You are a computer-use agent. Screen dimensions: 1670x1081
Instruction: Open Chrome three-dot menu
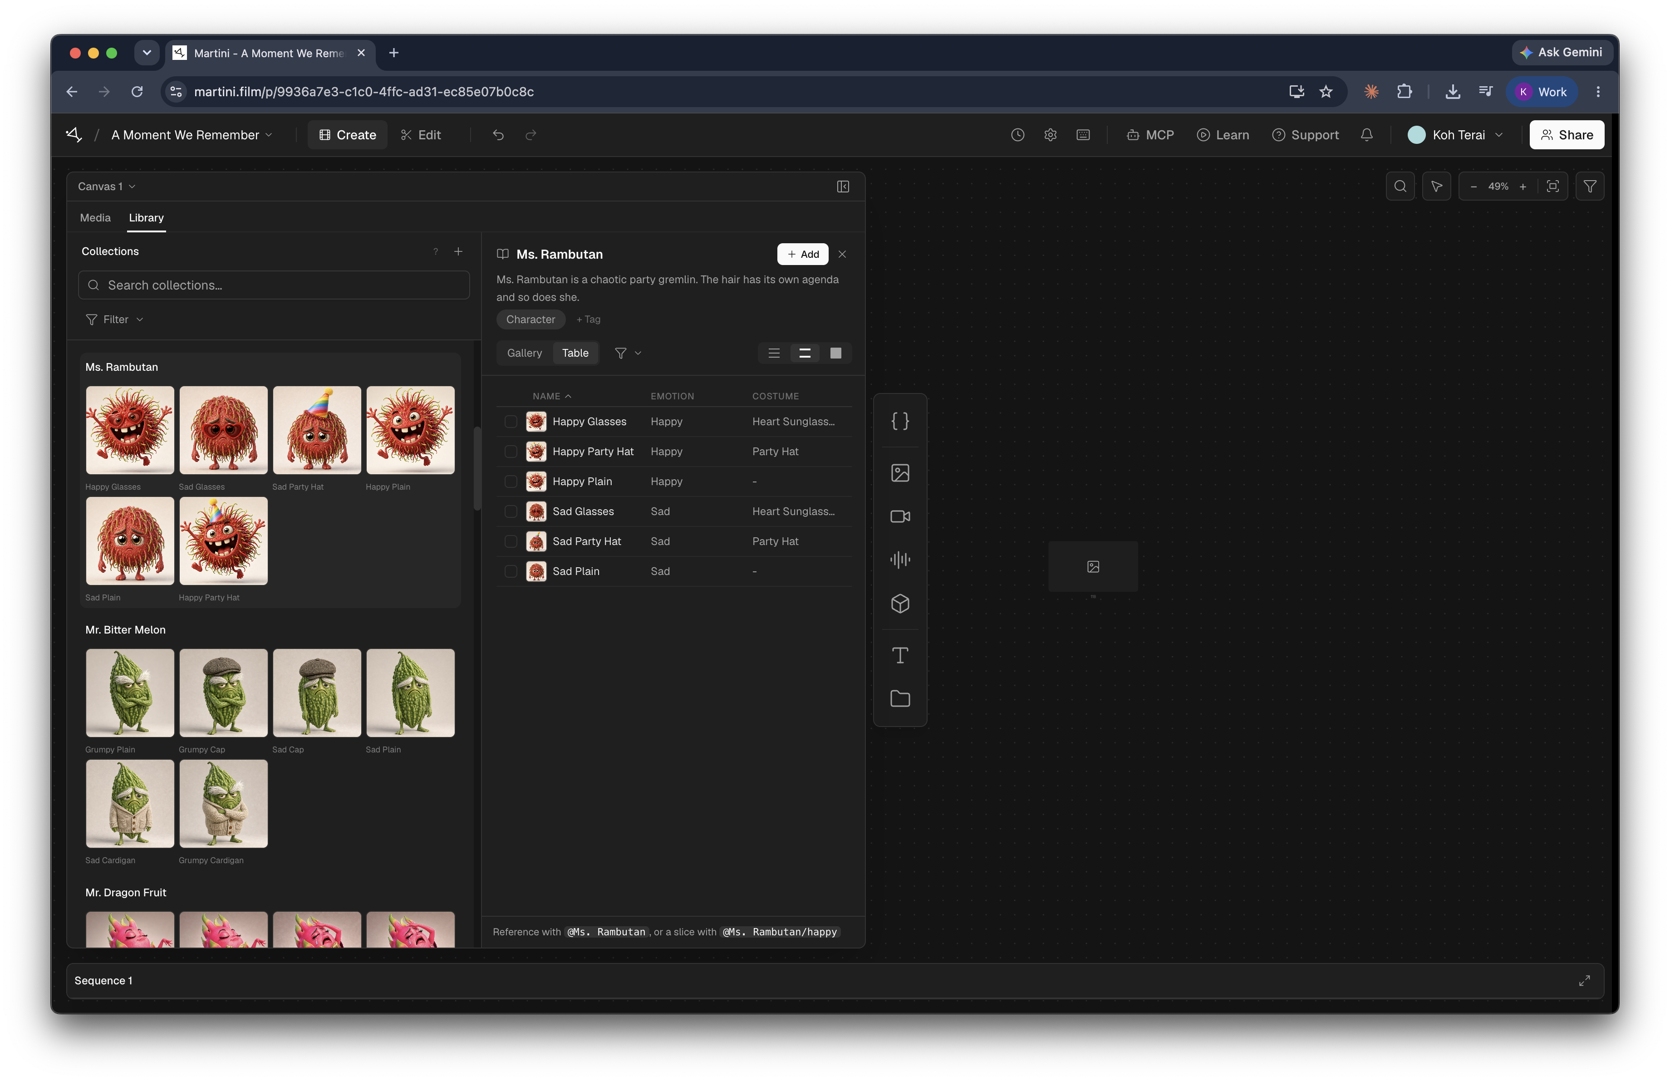[x=1598, y=92]
